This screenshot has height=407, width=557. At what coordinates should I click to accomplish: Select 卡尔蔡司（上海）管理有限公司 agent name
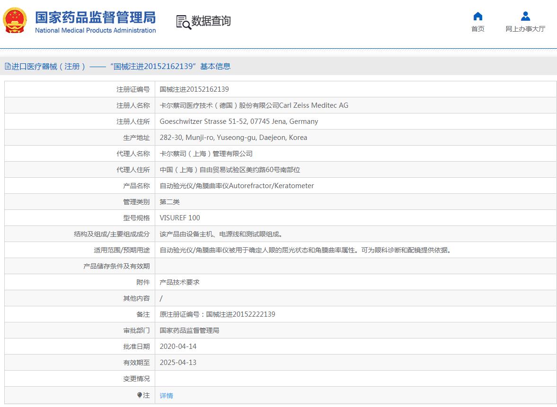206,154
